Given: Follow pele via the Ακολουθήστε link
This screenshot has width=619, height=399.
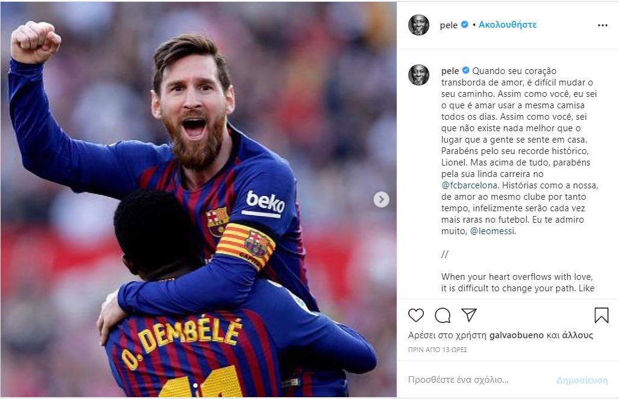Looking at the screenshot, I should click(x=508, y=25).
